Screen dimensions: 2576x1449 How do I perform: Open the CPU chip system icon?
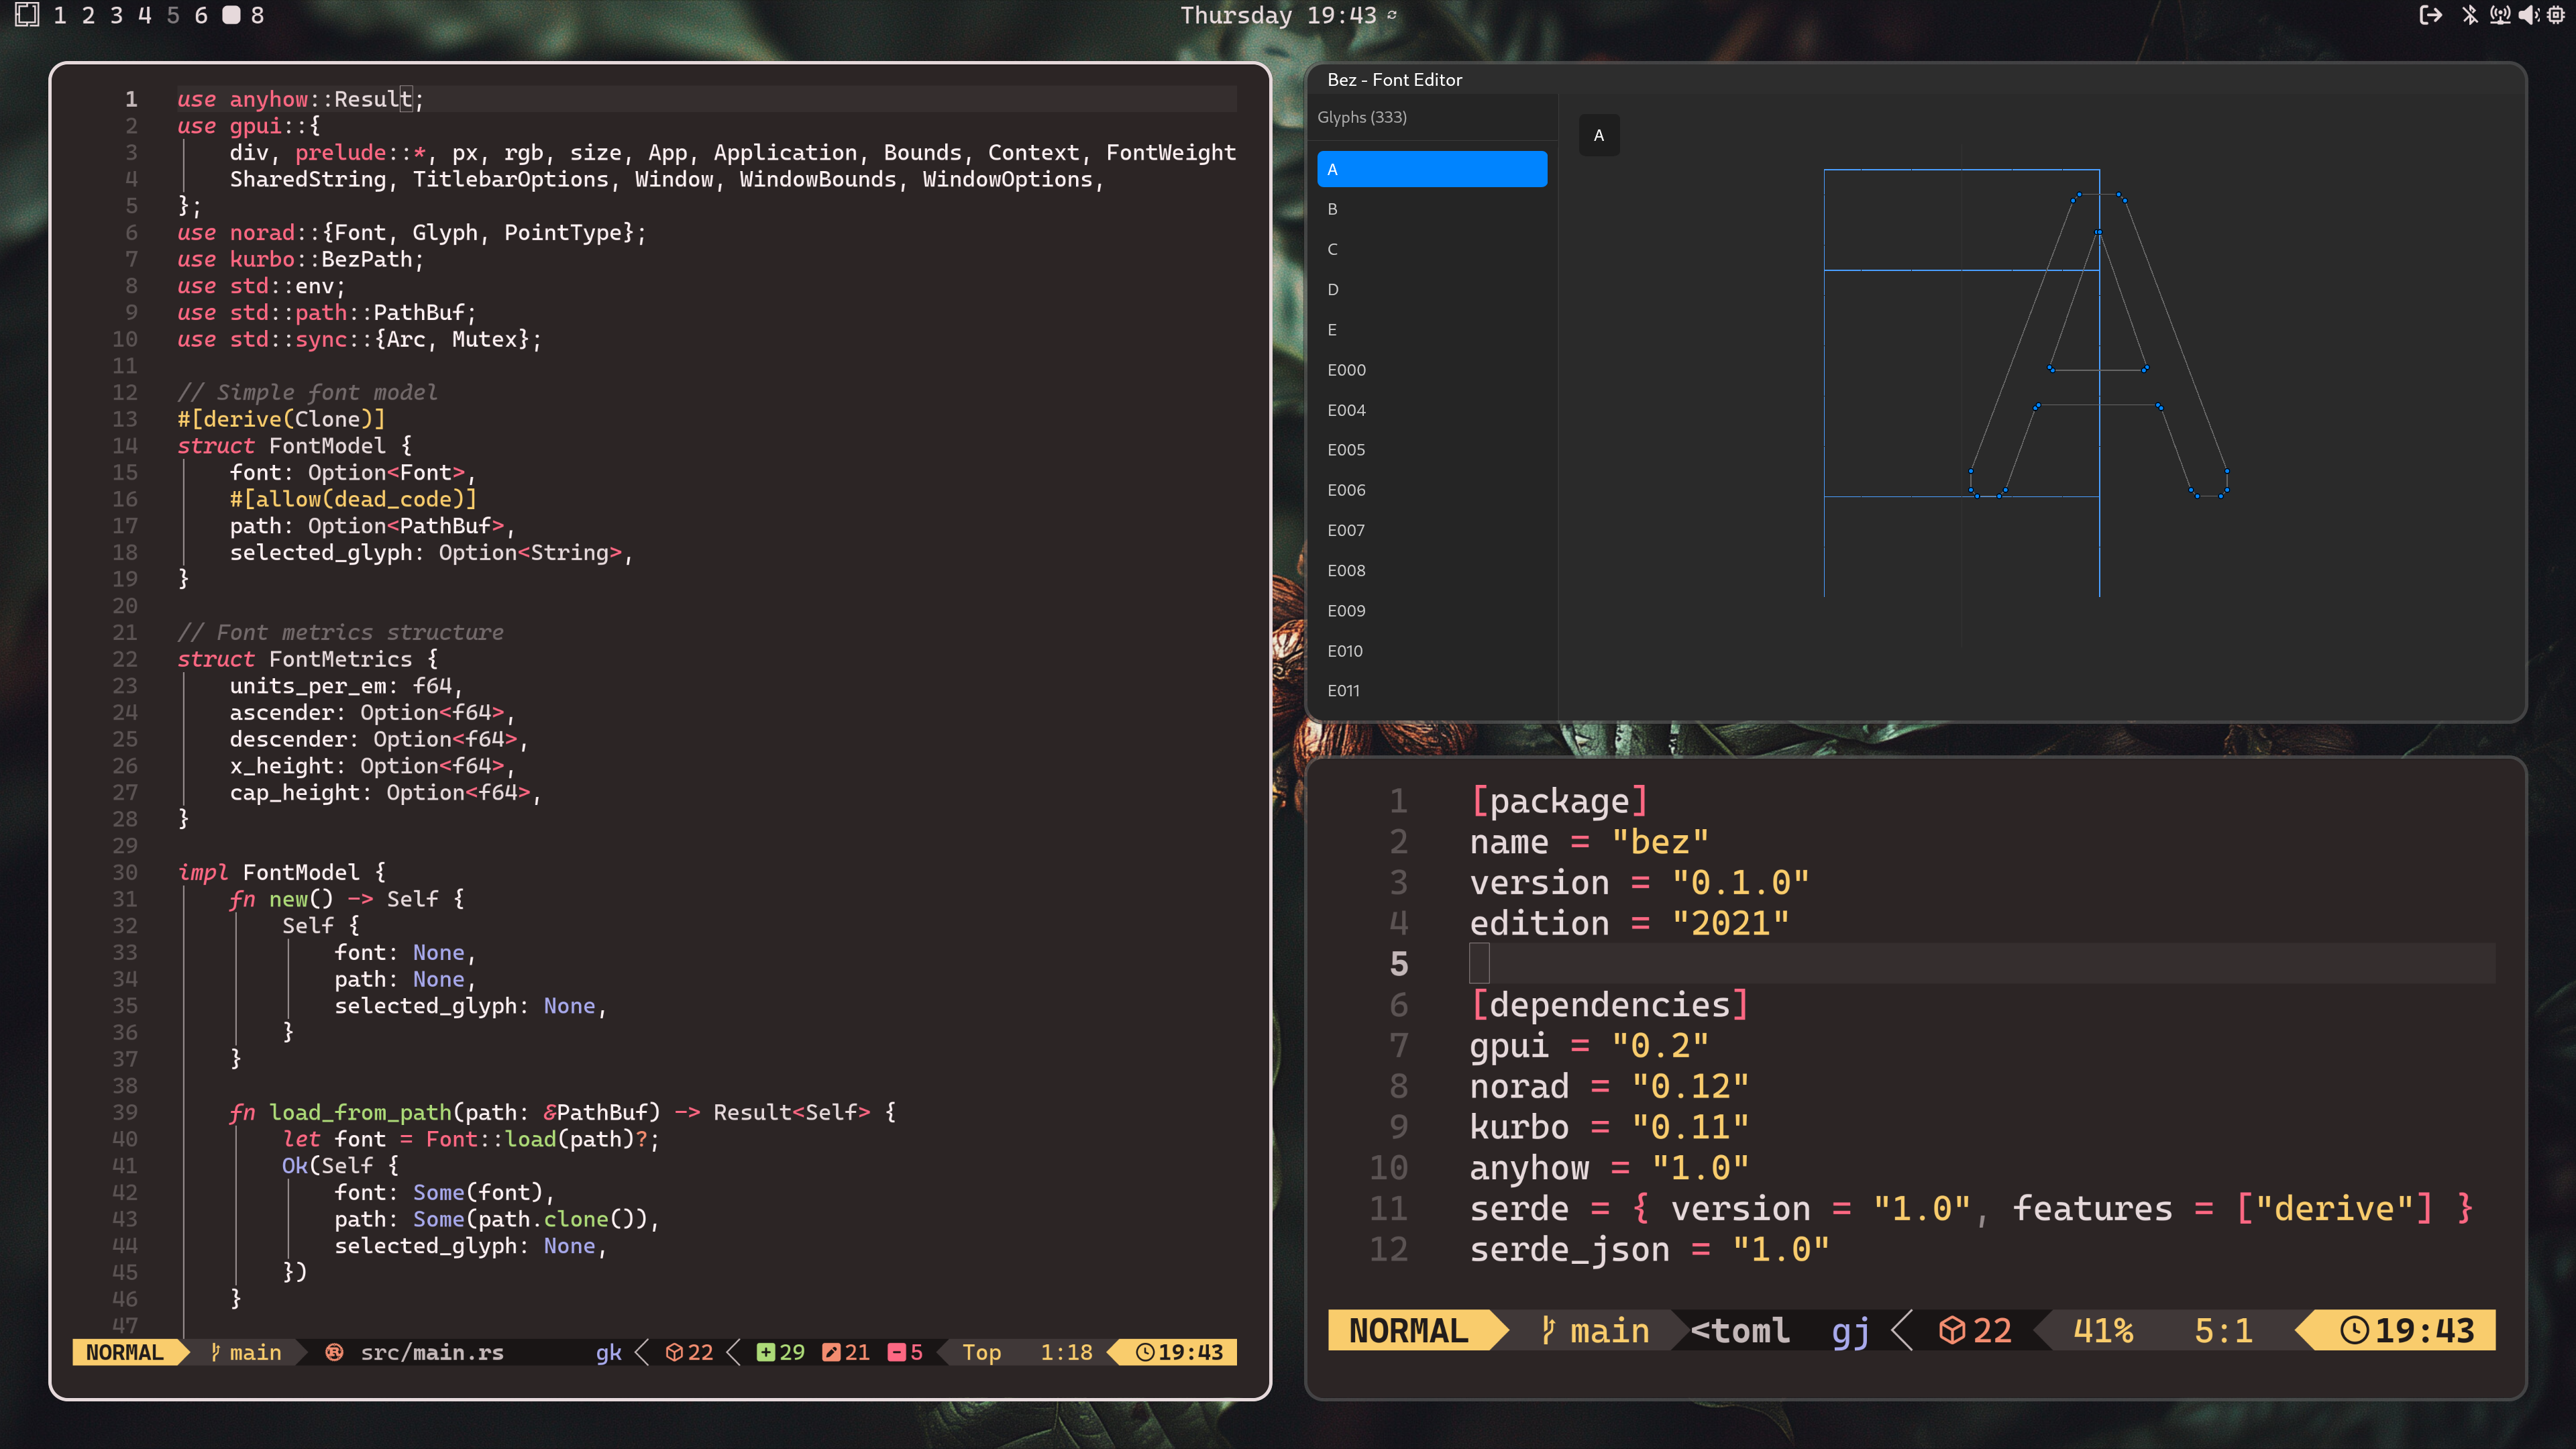coord(2556,15)
